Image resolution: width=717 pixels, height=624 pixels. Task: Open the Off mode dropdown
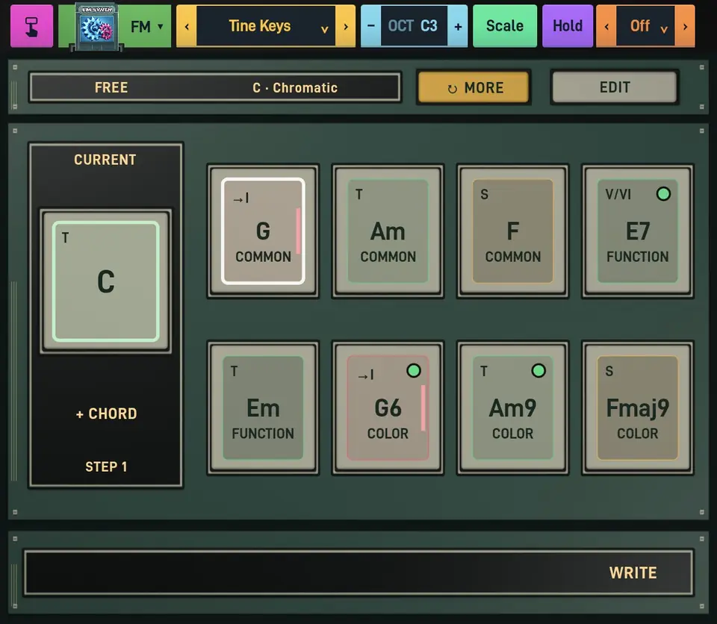click(x=645, y=26)
